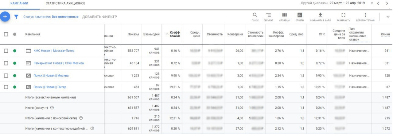393x134 pixels.
Task: Open the Сегмент segment tool
Action: [x=268, y=17]
